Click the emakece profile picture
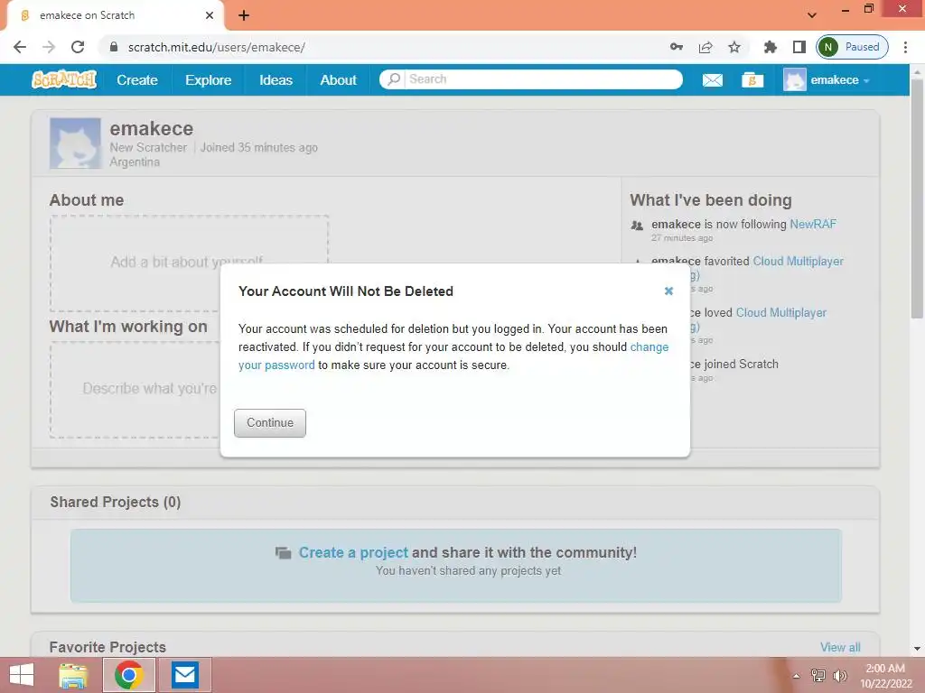 coord(75,143)
